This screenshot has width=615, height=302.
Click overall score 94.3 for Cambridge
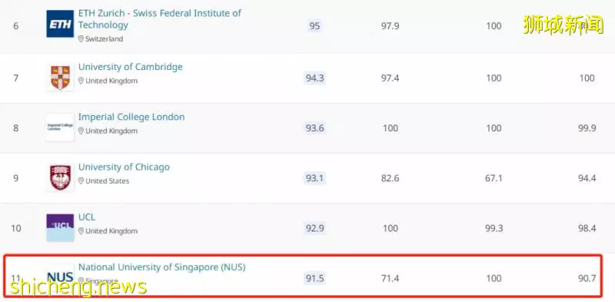[x=314, y=78]
